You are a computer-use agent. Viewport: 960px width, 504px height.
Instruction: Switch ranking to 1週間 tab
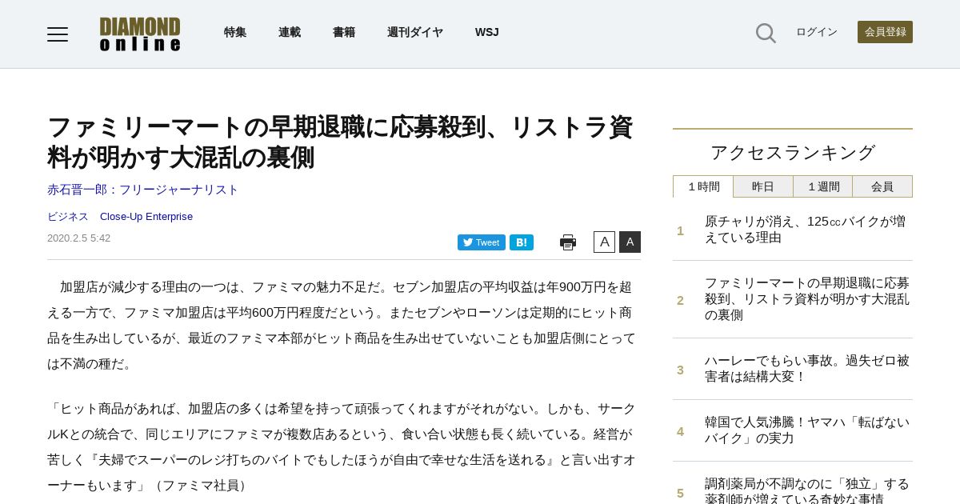pyautogui.click(x=823, y=186)
